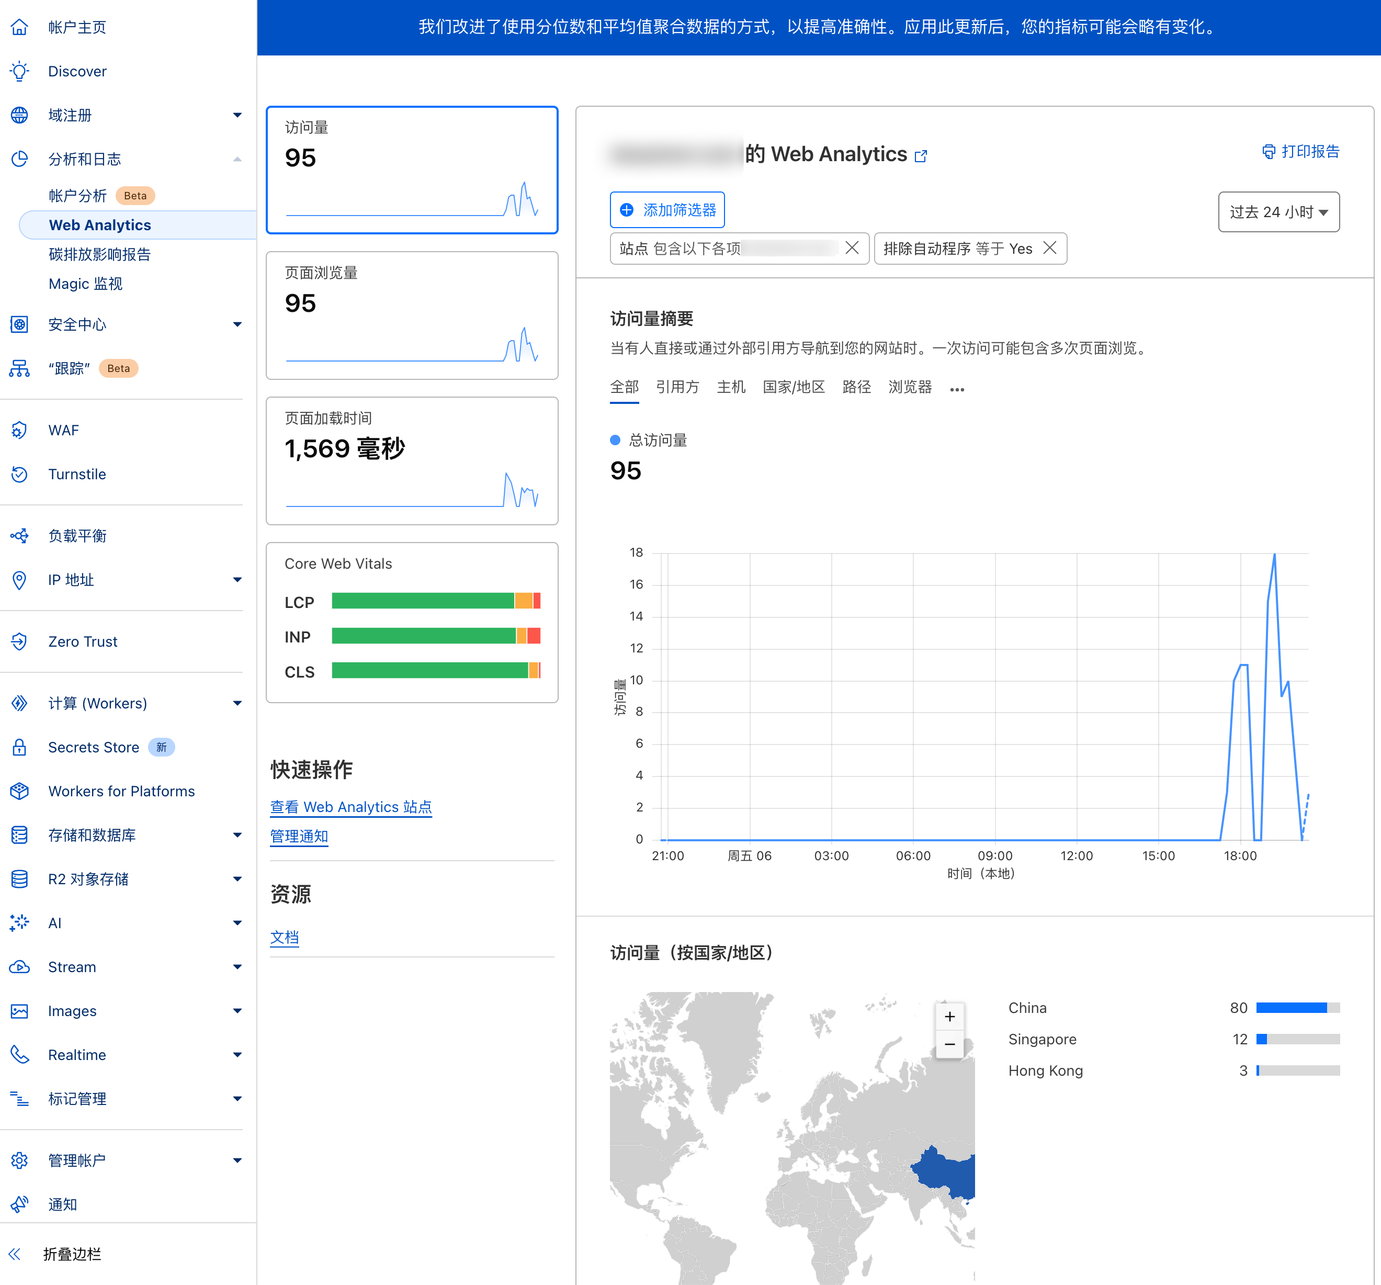The image size is (1381, 1285).
Task: Click the Turnstile icon
Action: pyautogui.click(x=19, y=474)
